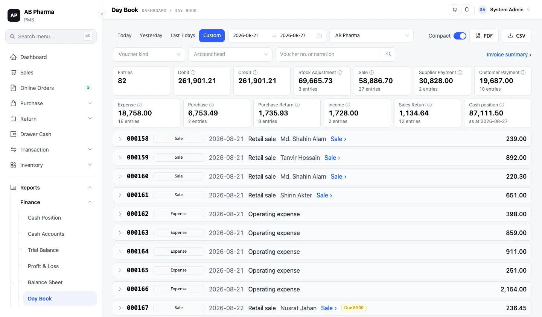
Task: Click the cart icon in header
Action: 454,10
